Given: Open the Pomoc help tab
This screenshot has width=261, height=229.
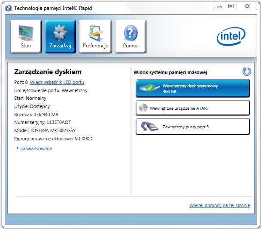Looking at the screenshot, I should 130,37.
